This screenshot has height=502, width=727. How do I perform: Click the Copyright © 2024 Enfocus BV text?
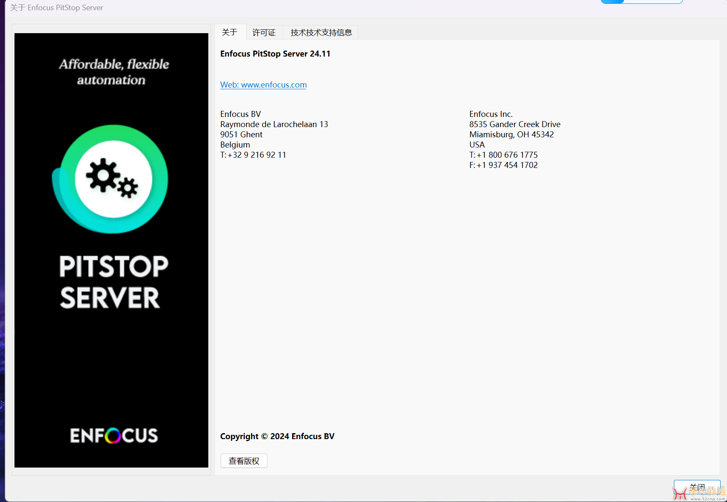click(277, 437)
